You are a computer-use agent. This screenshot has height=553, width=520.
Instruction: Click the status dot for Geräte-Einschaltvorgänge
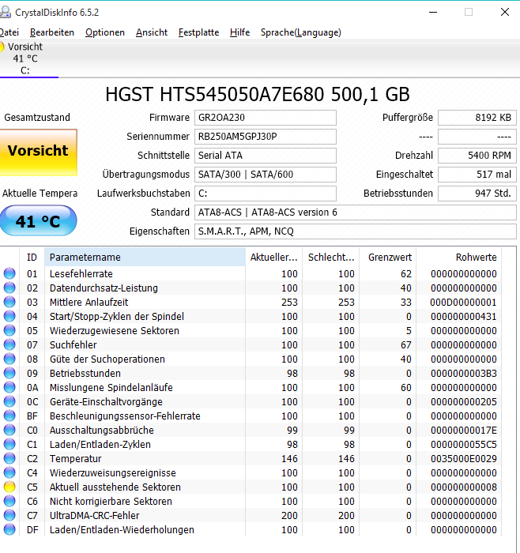pyautogui.click(x=9, y=401)
